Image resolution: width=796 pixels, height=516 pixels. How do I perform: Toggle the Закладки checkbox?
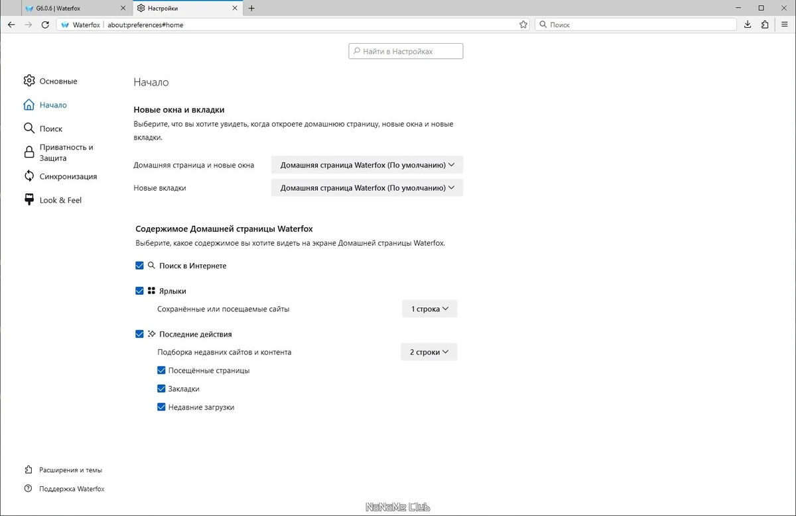(x=161, y=389)
